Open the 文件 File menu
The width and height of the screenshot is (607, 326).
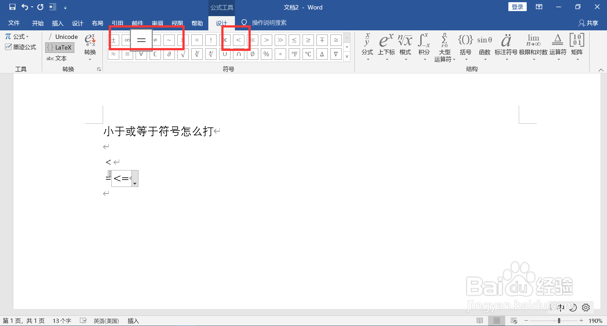tap(14, 23)
